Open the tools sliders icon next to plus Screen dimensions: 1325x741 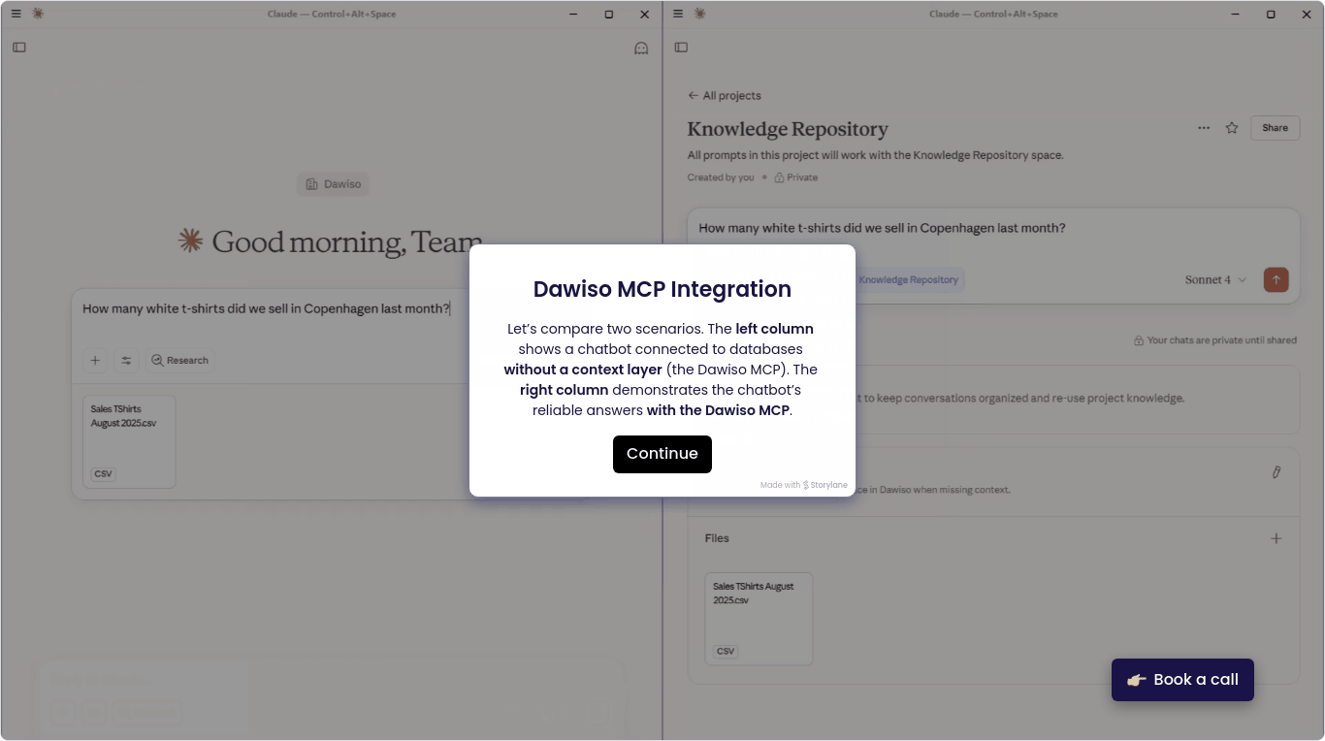[126, 360]
